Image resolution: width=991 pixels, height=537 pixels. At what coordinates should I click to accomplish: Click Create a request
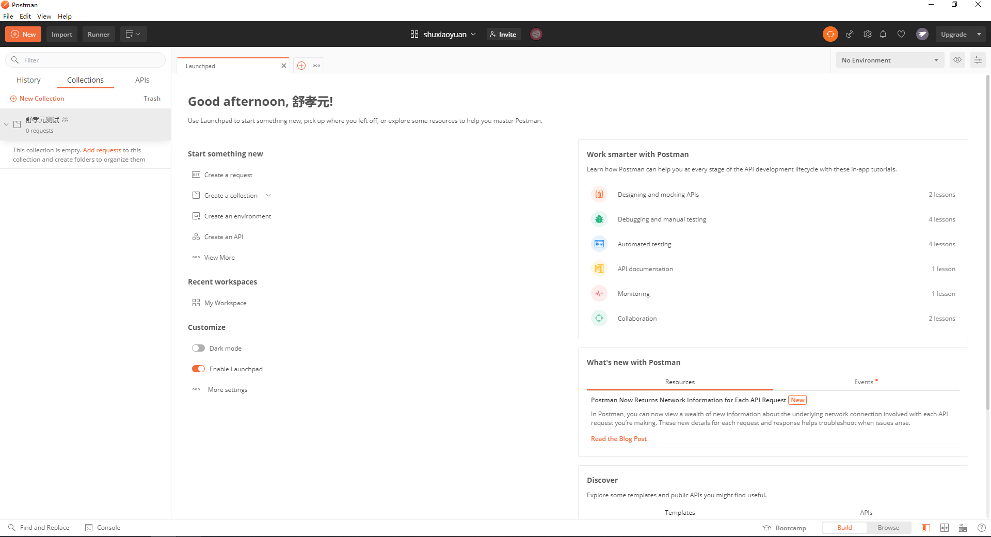(x=222, y=175)
